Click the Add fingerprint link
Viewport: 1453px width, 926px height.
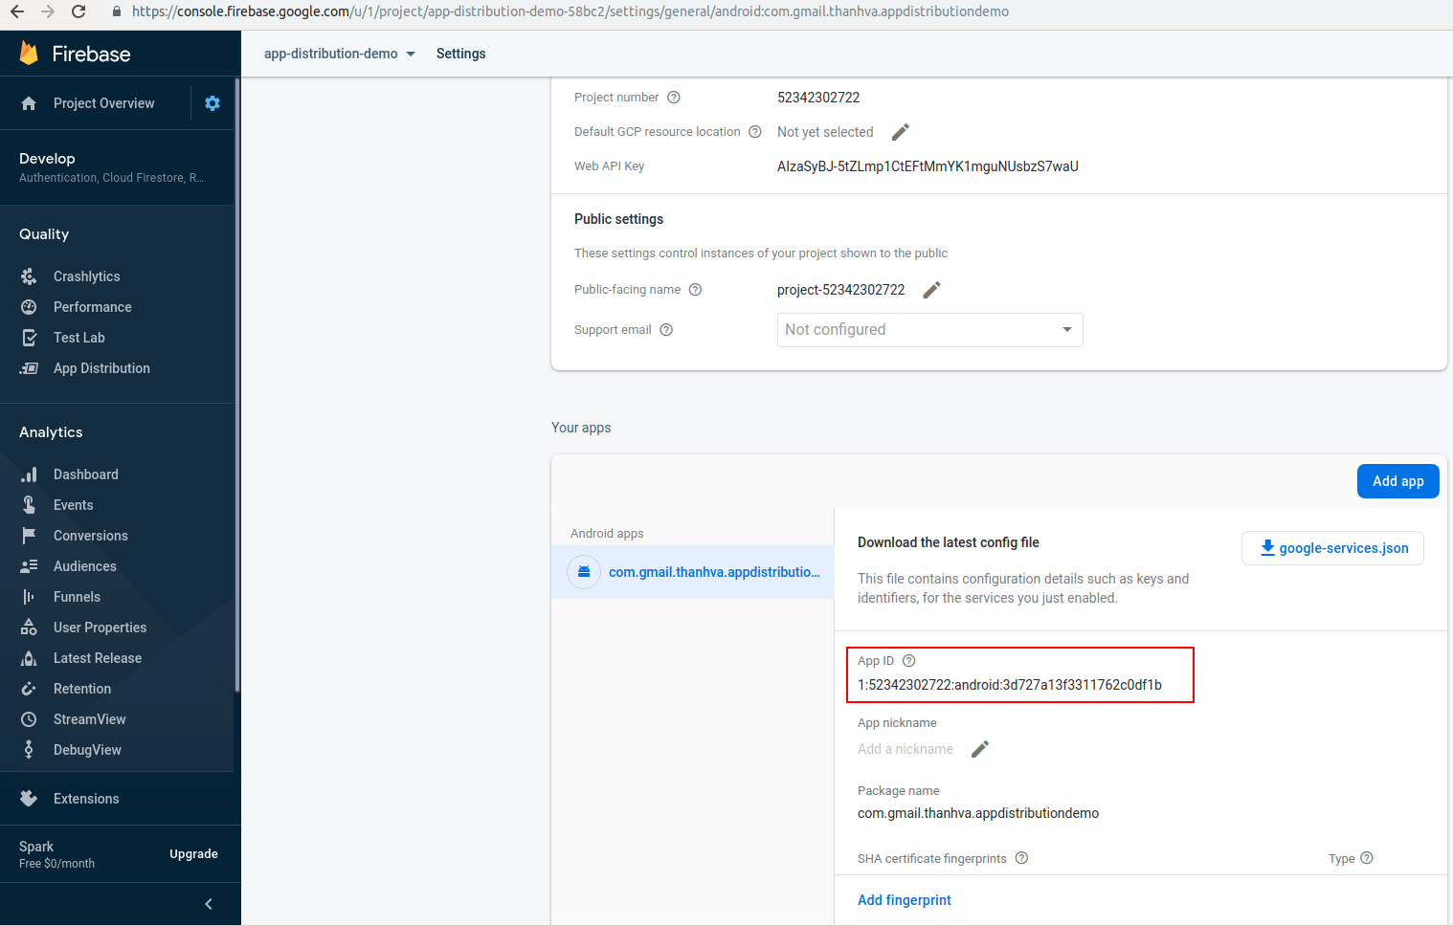(x=904, y=900)
